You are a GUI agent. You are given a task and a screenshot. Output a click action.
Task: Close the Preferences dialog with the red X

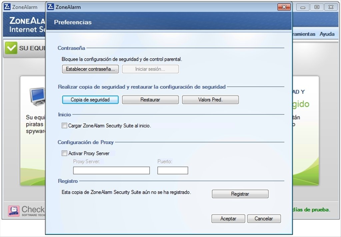coord(284,7)
